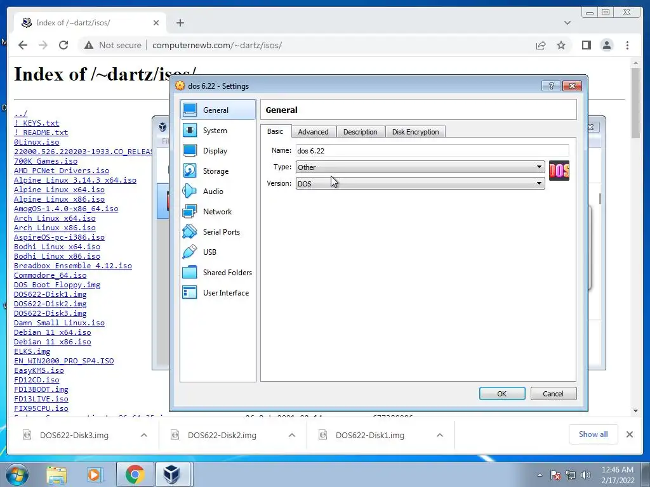
Task: Open the Debian_11_x64.iso link
Action: [52, 332]
